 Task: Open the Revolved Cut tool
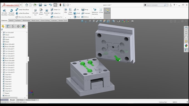(x=47, y=12)
